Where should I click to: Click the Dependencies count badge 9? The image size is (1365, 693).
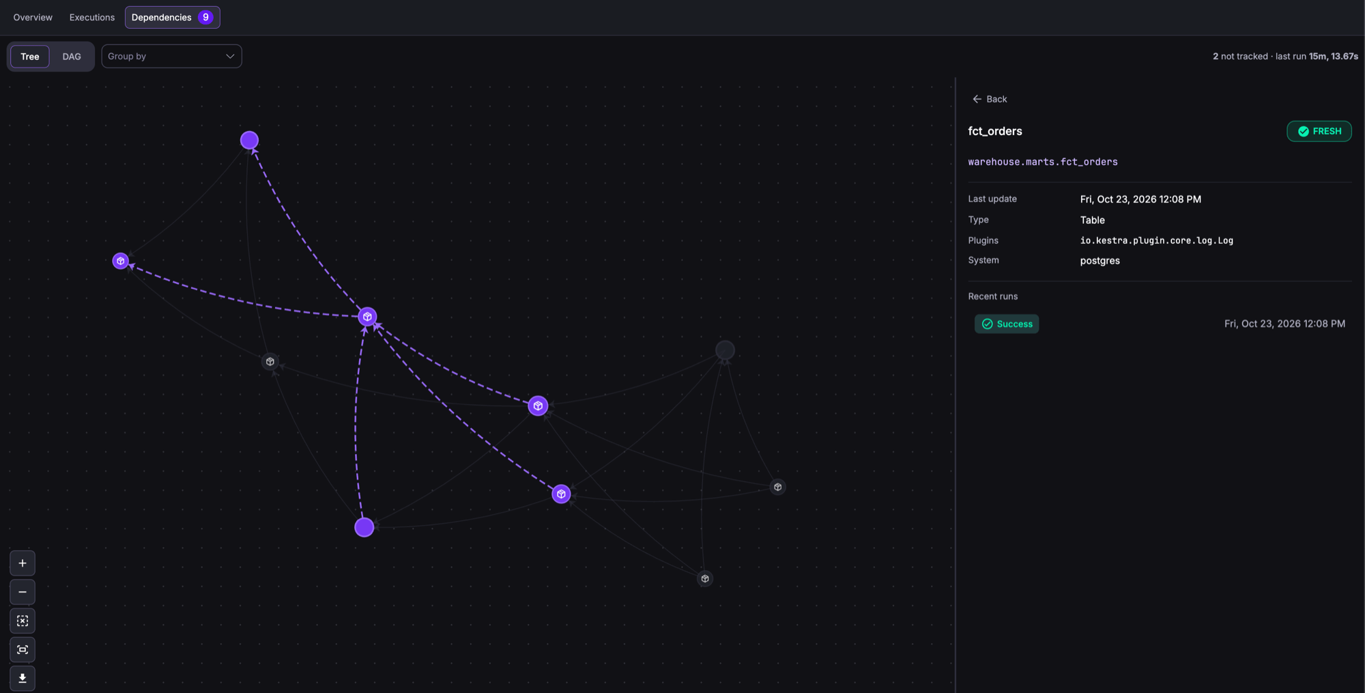(x=205, y=17)
